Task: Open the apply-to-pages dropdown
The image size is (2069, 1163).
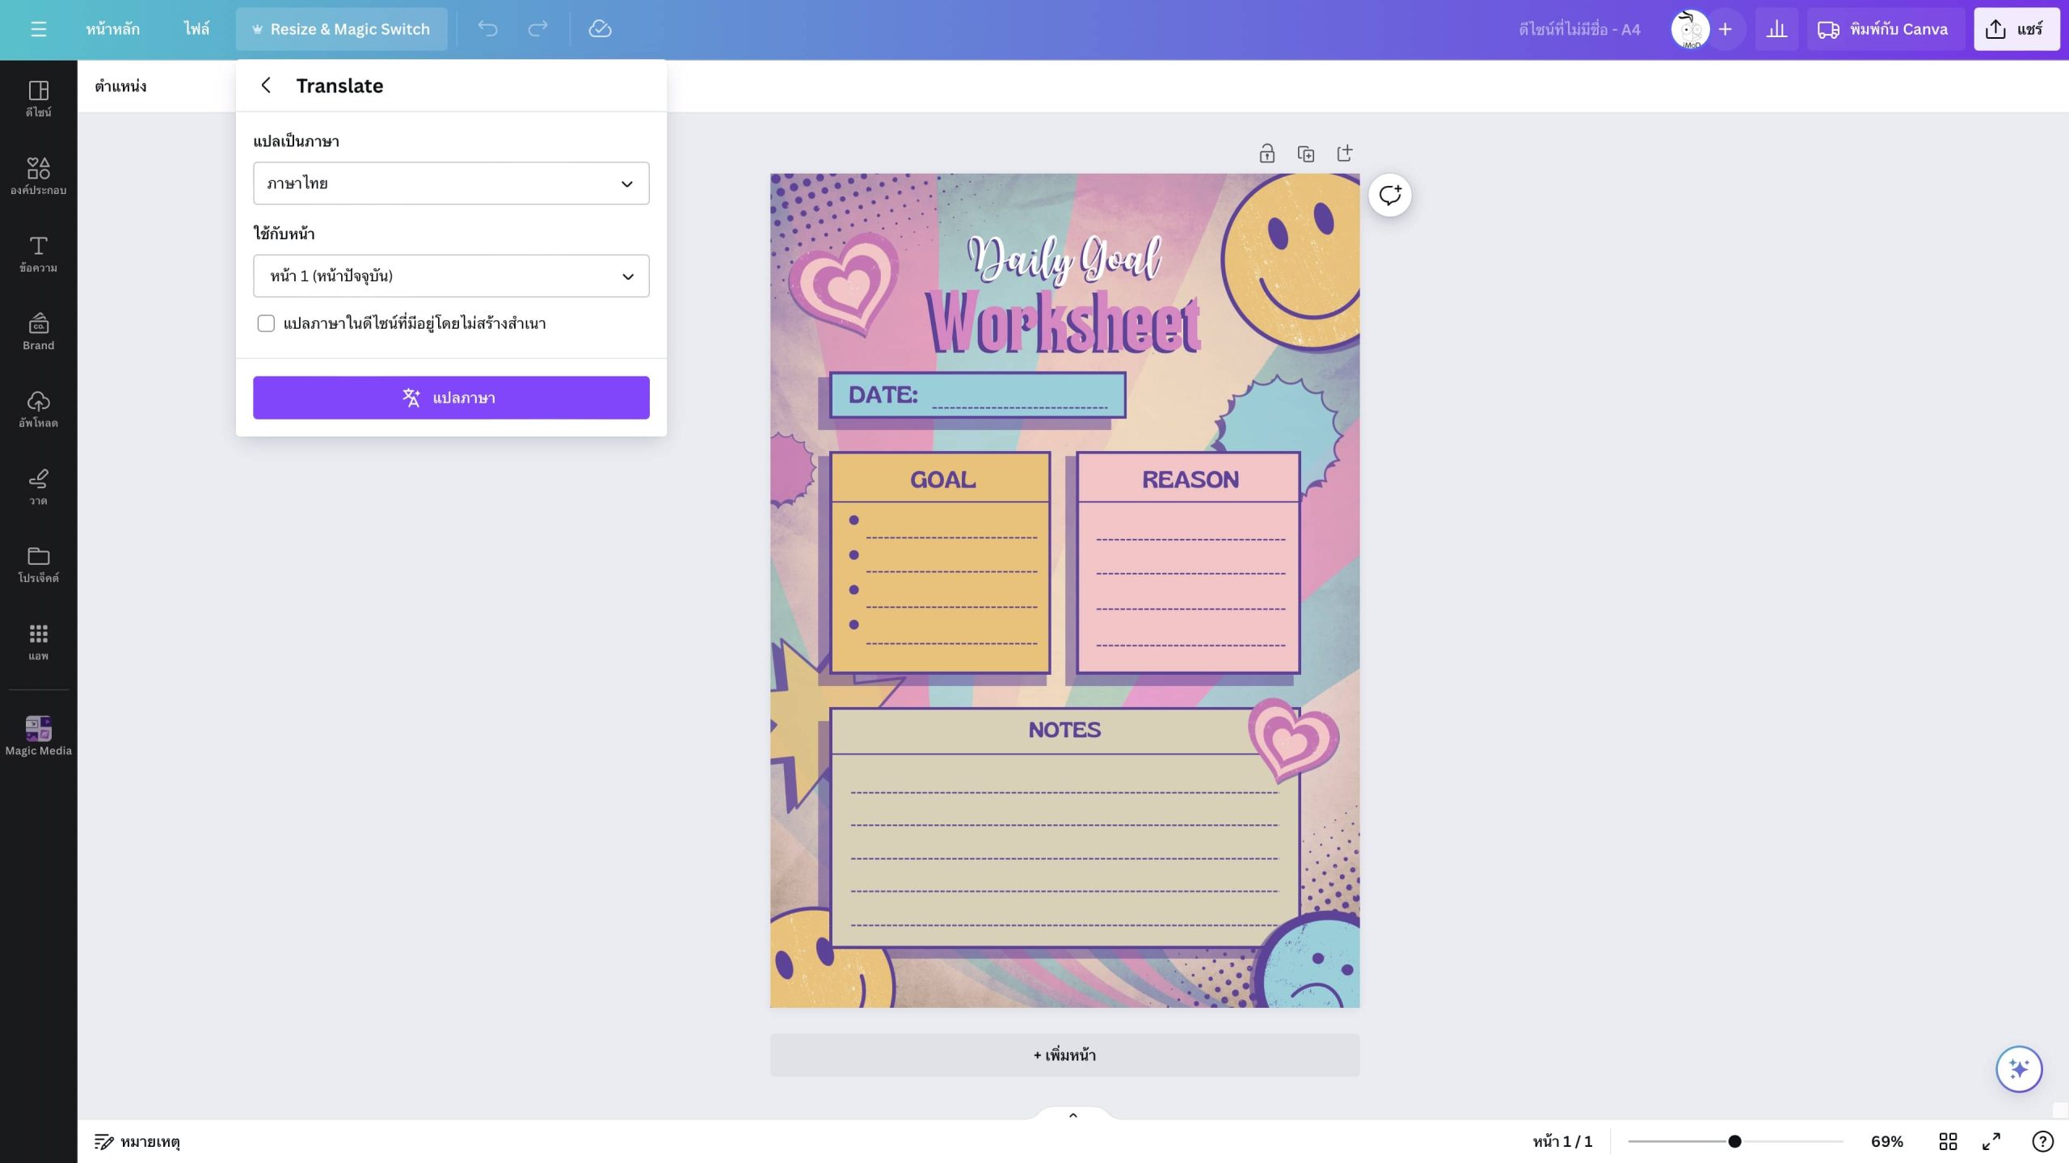Action: [x=451, y=276]
